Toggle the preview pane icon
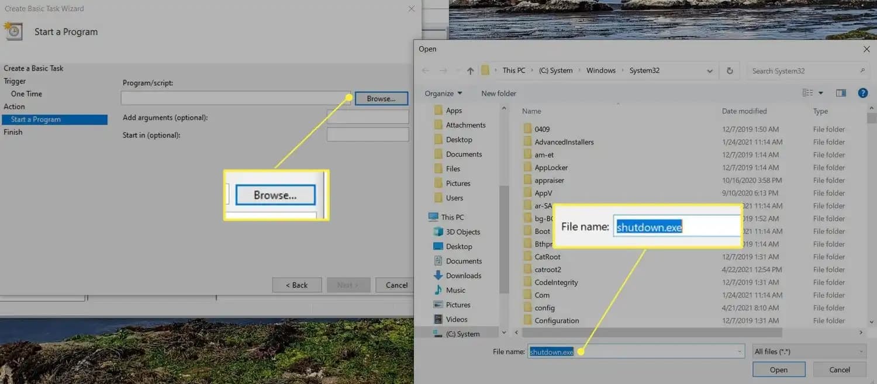This screenshot has height=384, width=877. (x=841, y=93)
